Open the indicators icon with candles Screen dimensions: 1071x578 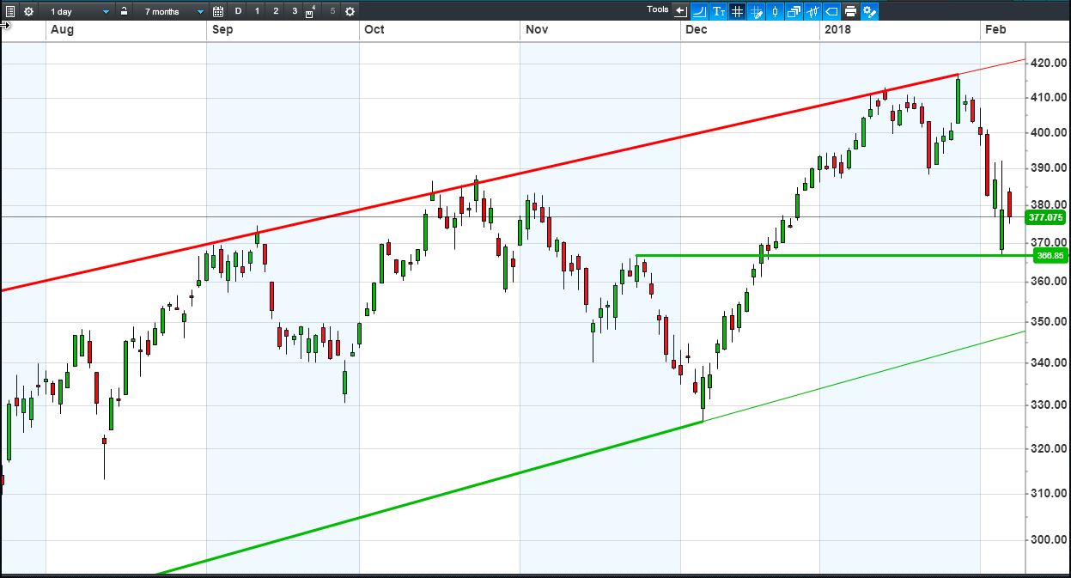click(812, 11)
